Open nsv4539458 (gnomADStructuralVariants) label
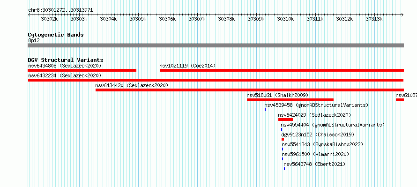Viewport: 417px width, 187px height. [316, 105]
